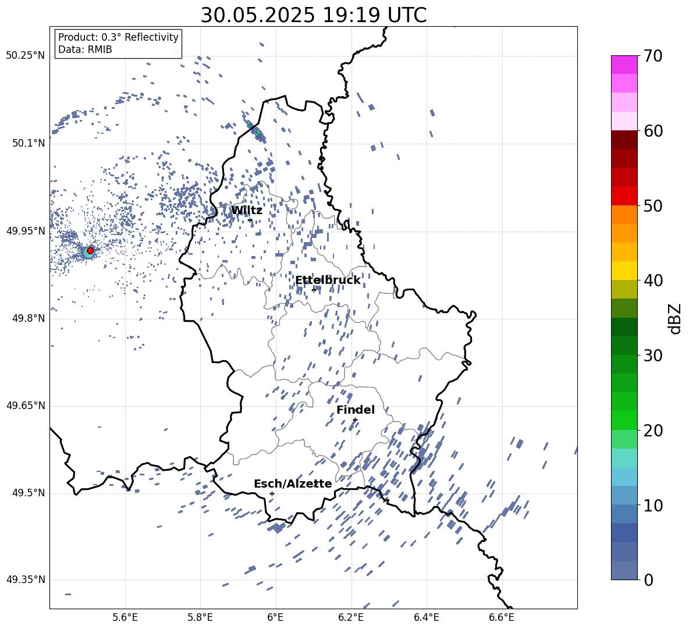This screenshot has width=689, height=629.
Task: Click the 6°E longitude label
Action: tap(275, 617)
